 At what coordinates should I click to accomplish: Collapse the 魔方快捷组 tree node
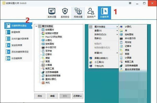[x=36, y=26]
